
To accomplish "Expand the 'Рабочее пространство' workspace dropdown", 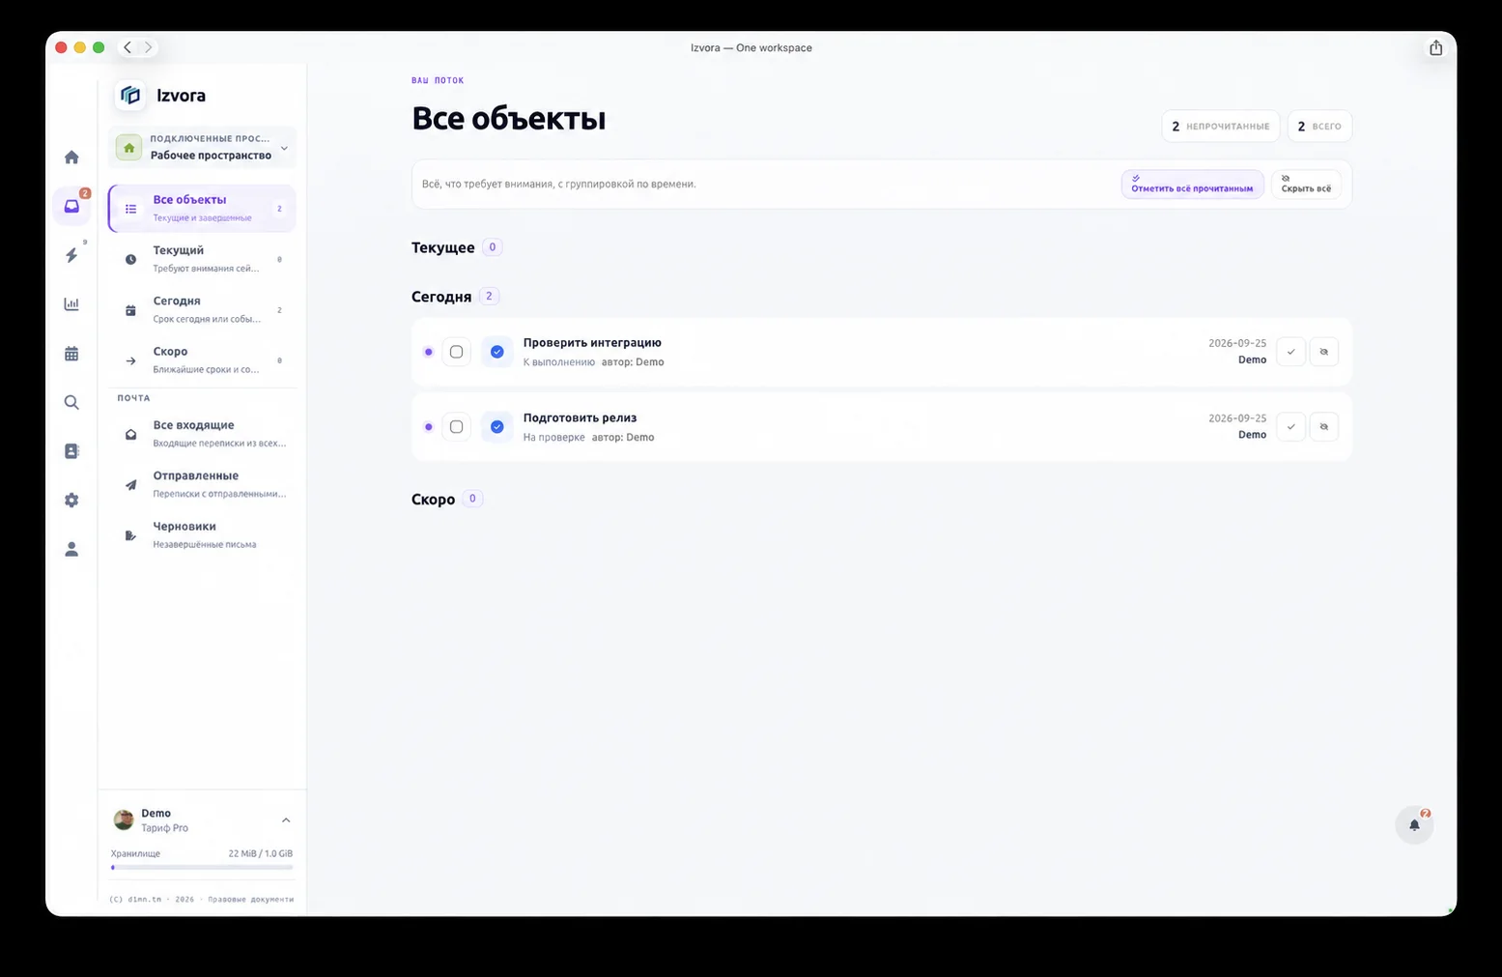I will click(x=202, y=147).
